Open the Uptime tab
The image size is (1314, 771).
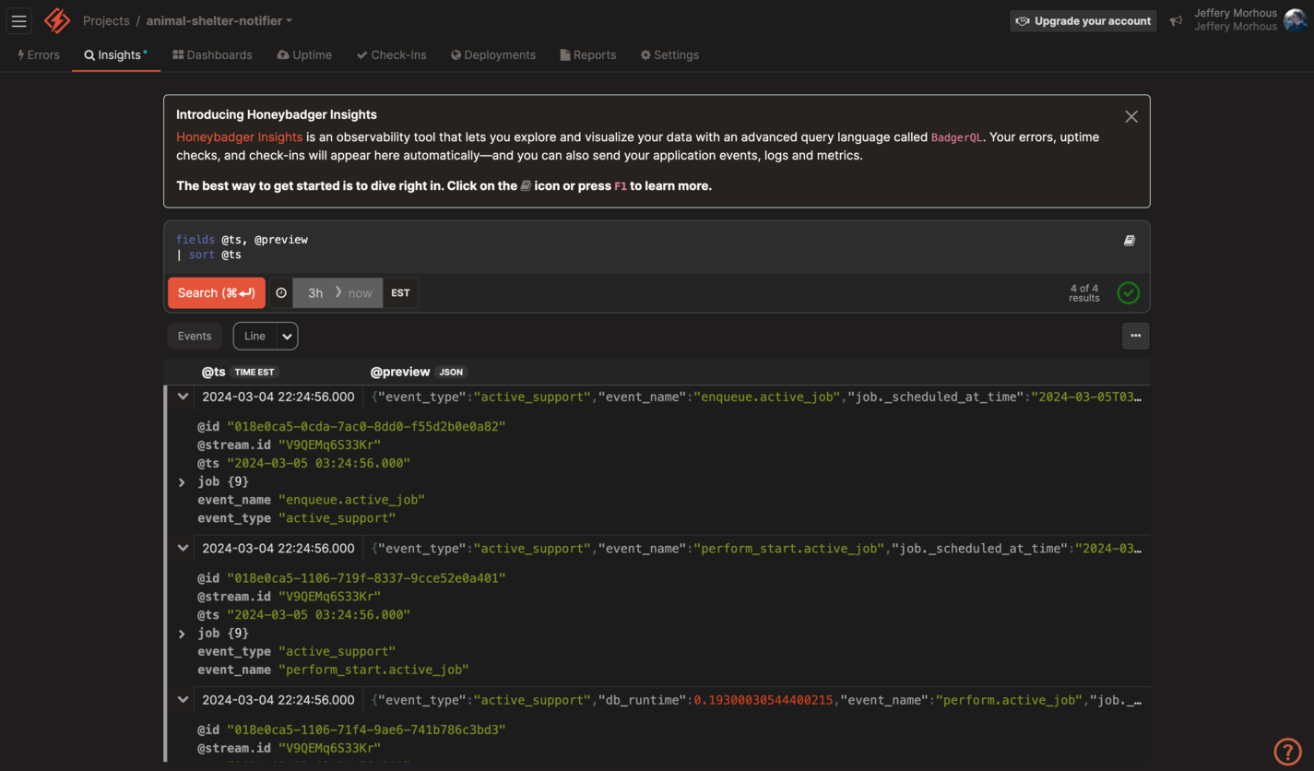[x=304, y=55]
